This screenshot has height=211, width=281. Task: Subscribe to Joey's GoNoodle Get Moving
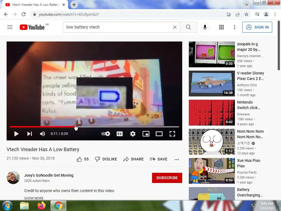click(167, 178)
